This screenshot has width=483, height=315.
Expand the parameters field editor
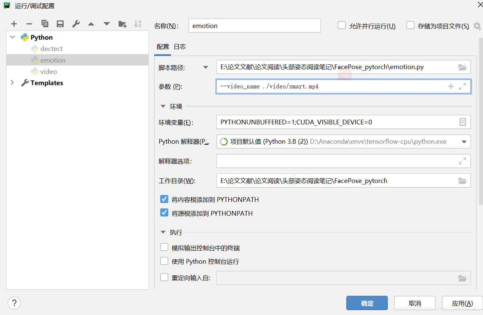click(462, 87)
